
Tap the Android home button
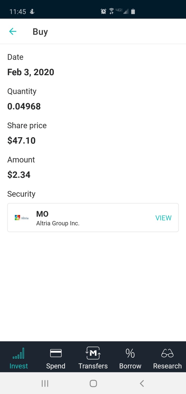[x=93, y=383]
